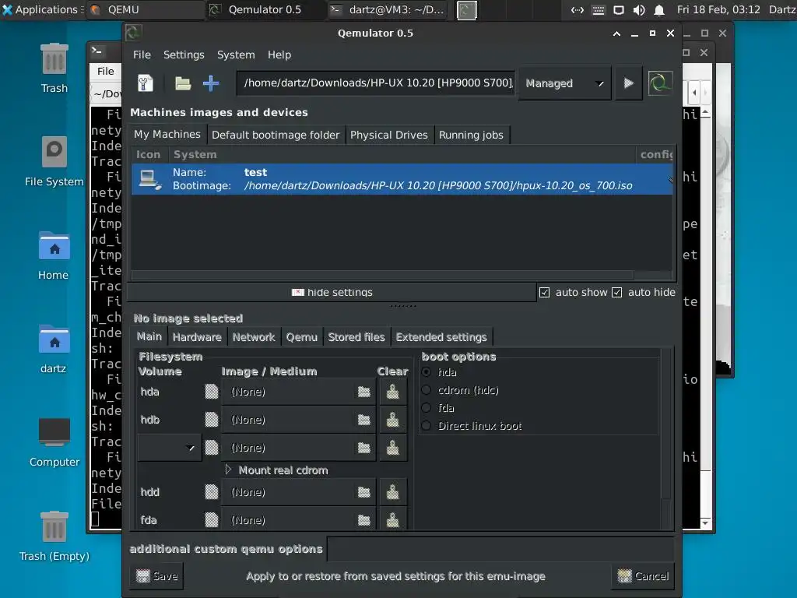Browse for hda image folder icon
The image size is (797, 598).
click(x=364, y=392)
